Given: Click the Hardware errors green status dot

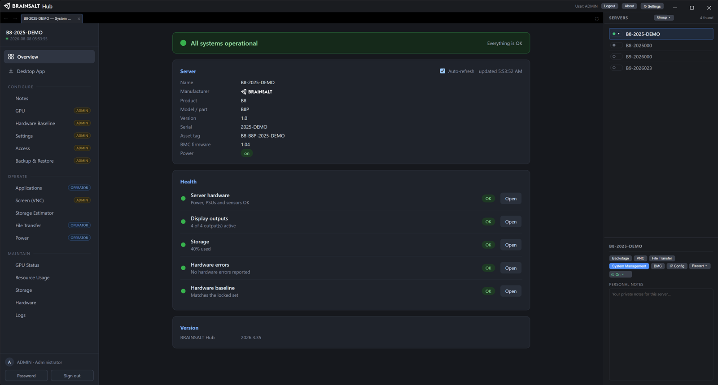Looking at the screenshot, I should [183, 268].
